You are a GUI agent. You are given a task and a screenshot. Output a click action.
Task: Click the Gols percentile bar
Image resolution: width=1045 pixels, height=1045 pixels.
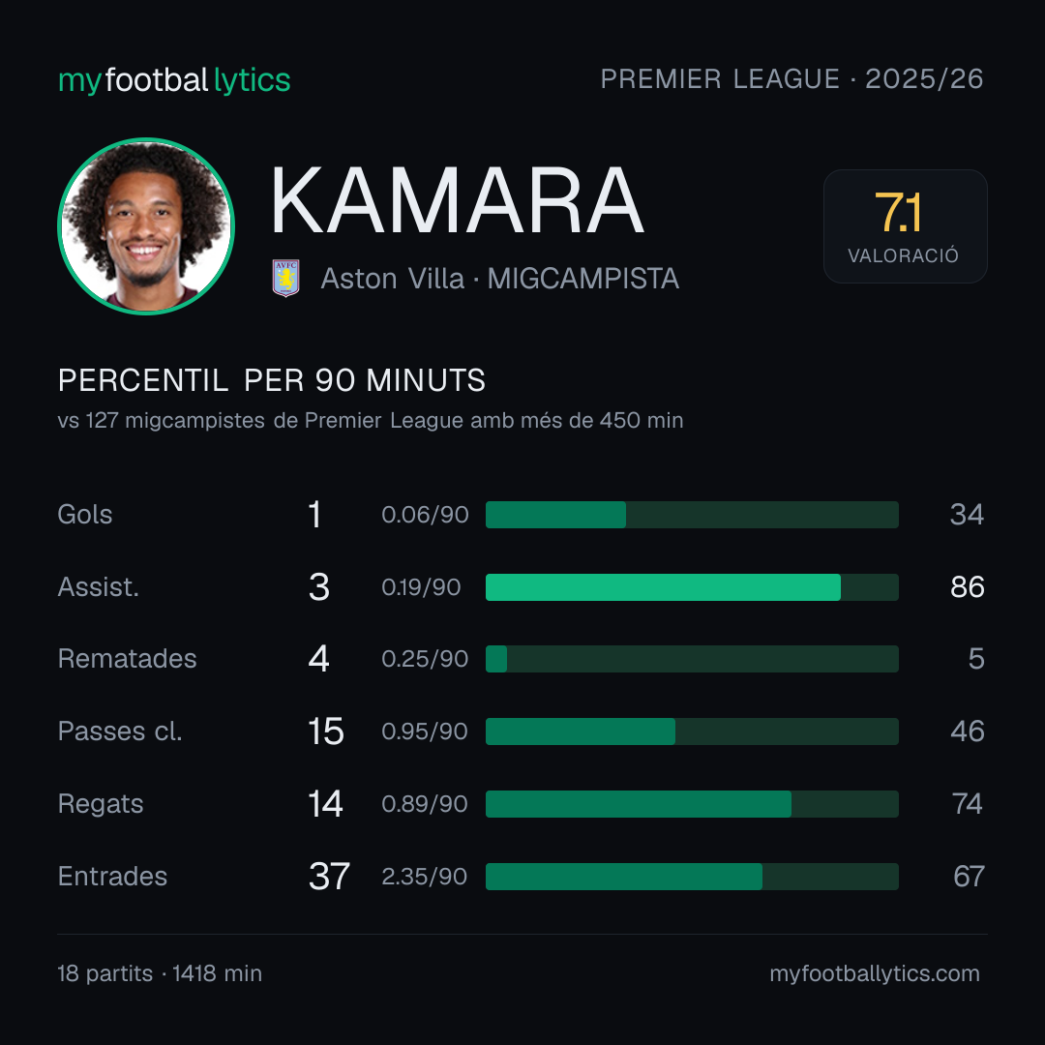tap(692, 515)
